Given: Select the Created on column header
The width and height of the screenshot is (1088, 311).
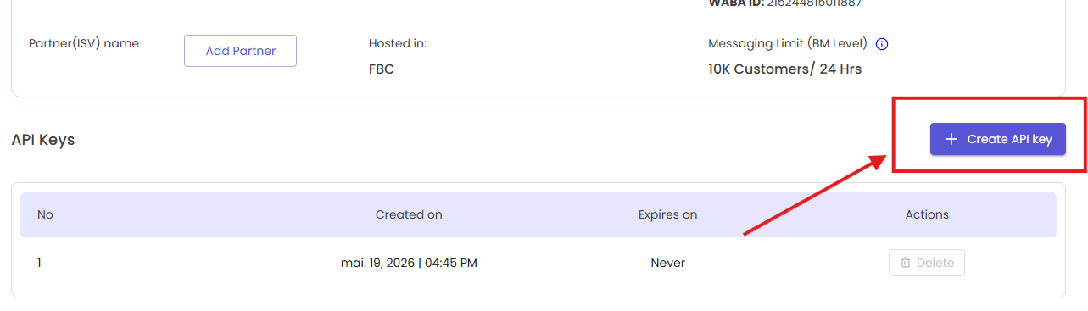Looking at the screenshot, I should pos(409,214).
